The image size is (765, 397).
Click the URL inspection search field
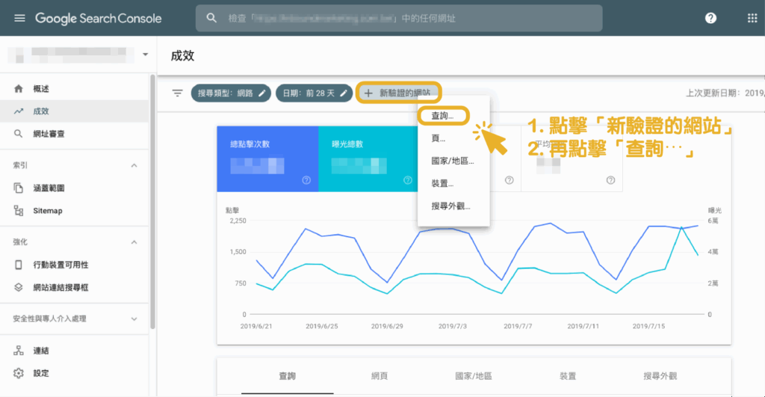coord(399,18)
